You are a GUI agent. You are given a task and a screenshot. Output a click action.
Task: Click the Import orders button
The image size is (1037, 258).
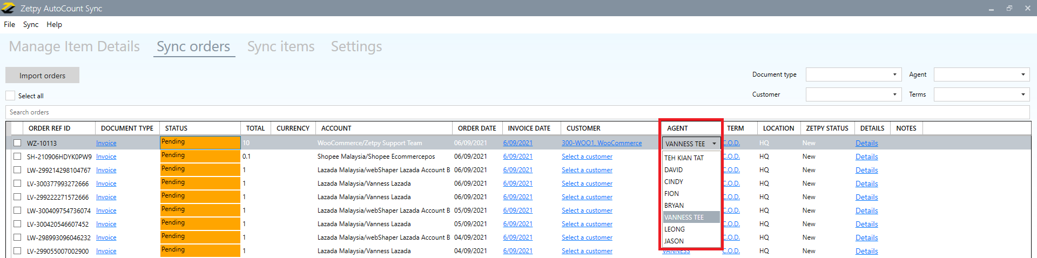coord(42,76)
